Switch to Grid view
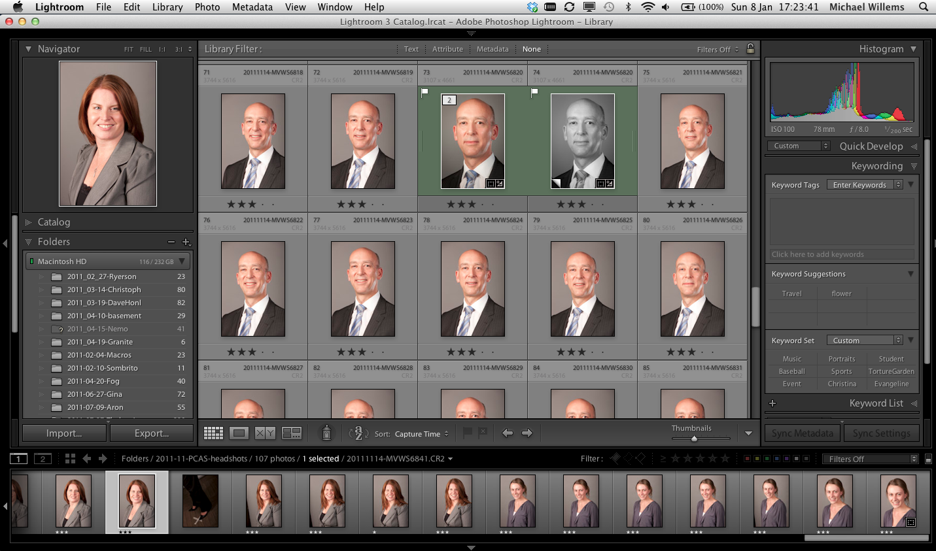The height and width of the screenshot is (551, 936). pos(213,433)
